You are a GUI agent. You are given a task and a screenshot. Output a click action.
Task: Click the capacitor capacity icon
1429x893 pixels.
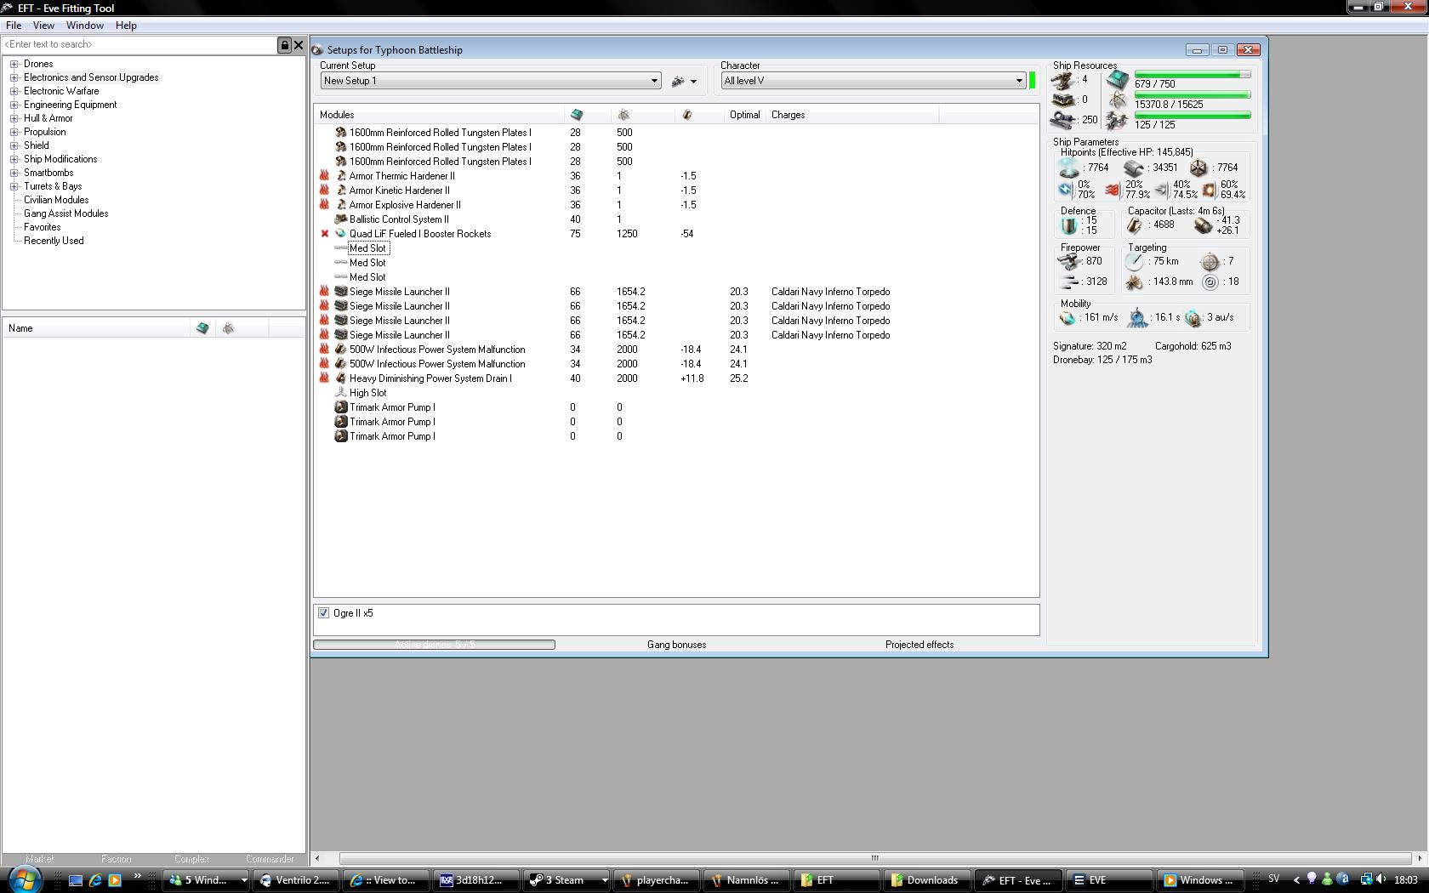click(x=1135, y=225)
